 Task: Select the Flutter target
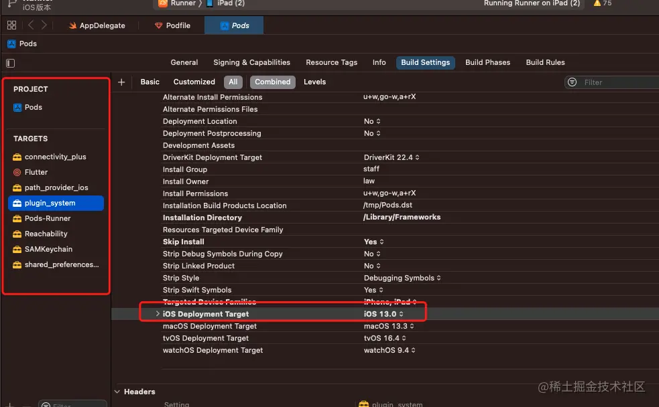56,172
